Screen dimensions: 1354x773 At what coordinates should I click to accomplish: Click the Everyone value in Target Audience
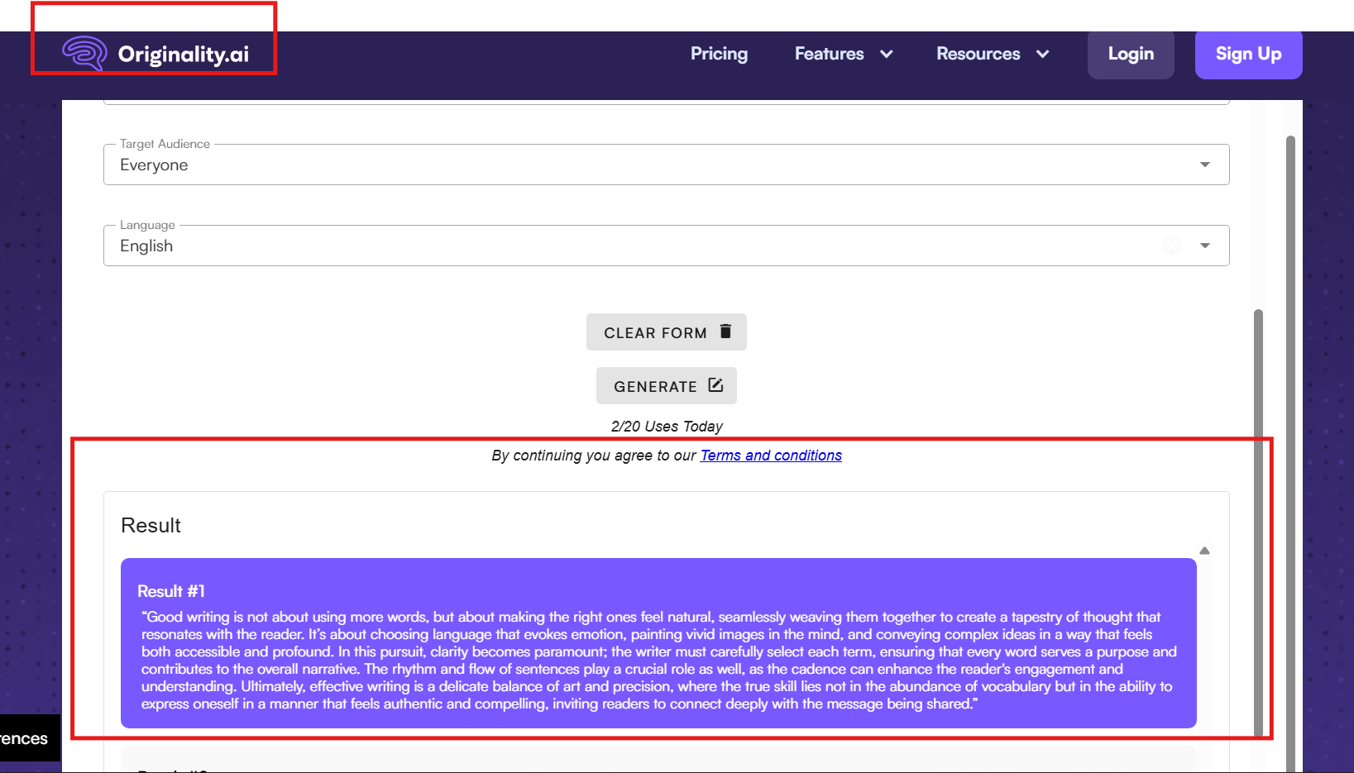(x=154, y=165)
